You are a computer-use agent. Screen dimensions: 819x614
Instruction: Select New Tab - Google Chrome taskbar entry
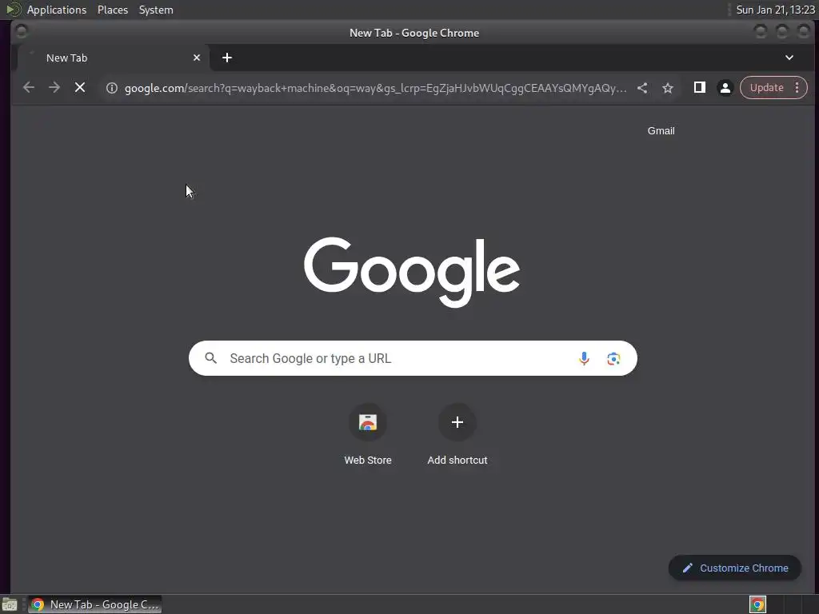pyautogui.click(x=94, y=604)
